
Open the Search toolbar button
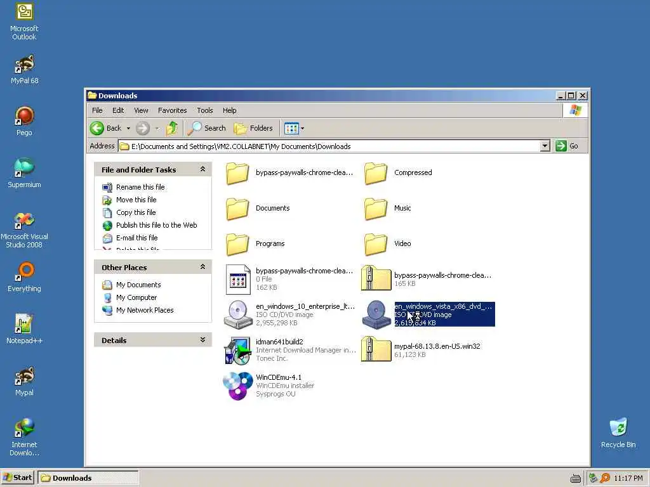(x=206, y=128)
